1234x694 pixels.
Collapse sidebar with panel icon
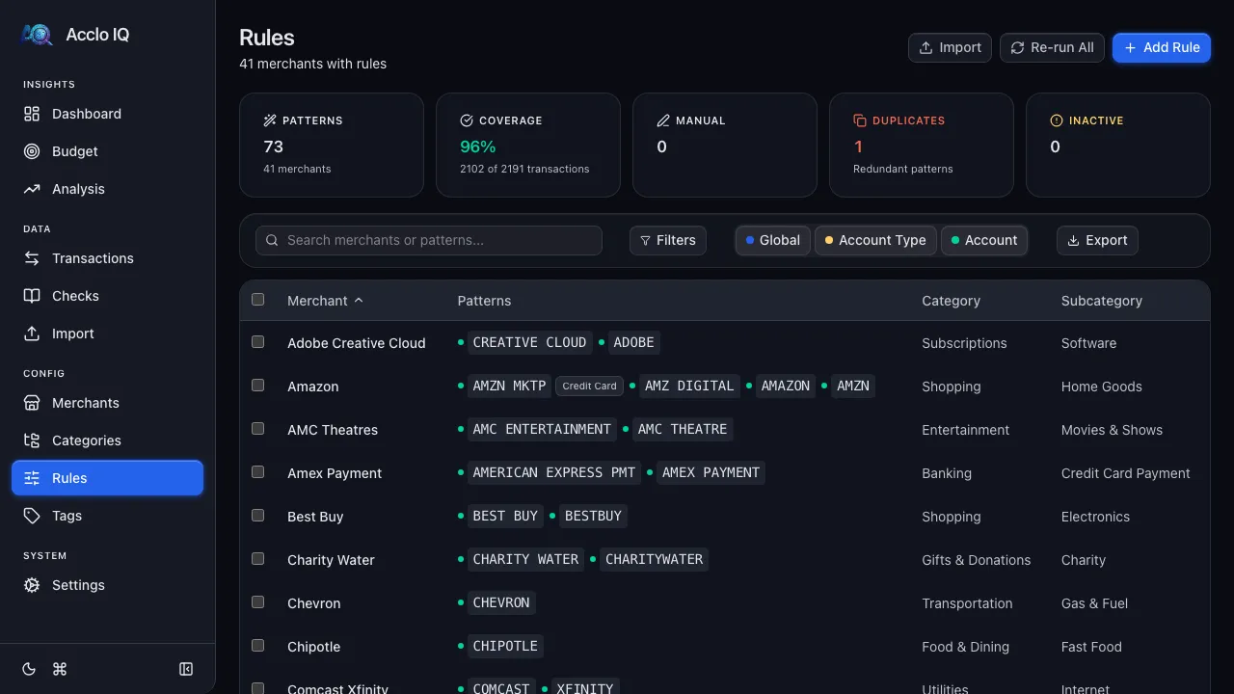point(186,669)
